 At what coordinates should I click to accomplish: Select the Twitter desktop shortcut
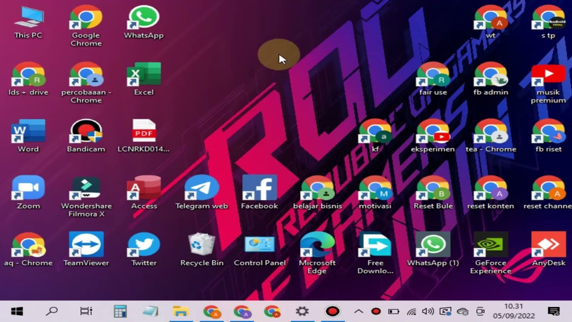point(143,250)
